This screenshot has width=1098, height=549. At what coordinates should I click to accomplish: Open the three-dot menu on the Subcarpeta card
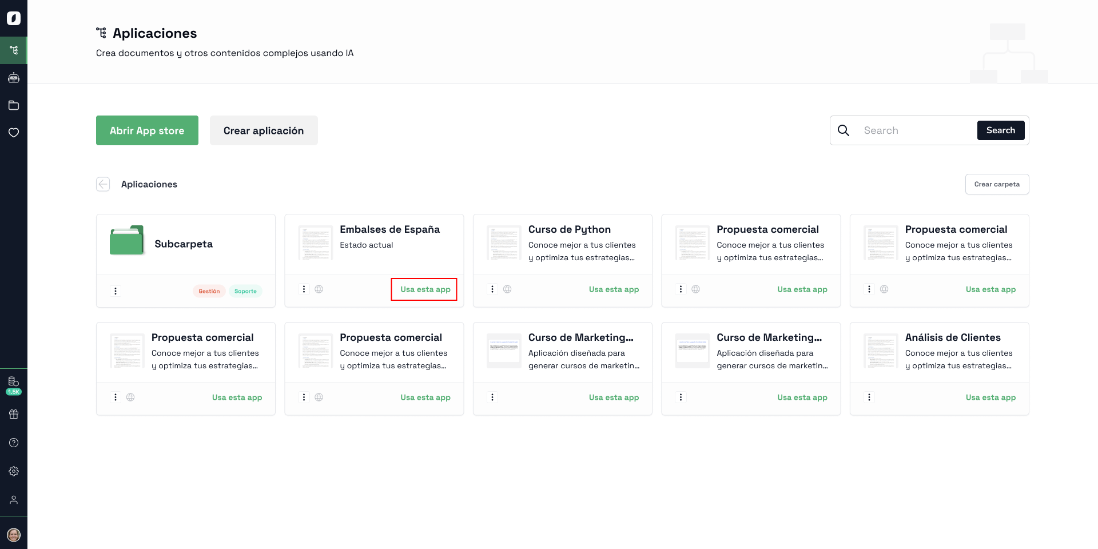[116, 291]
